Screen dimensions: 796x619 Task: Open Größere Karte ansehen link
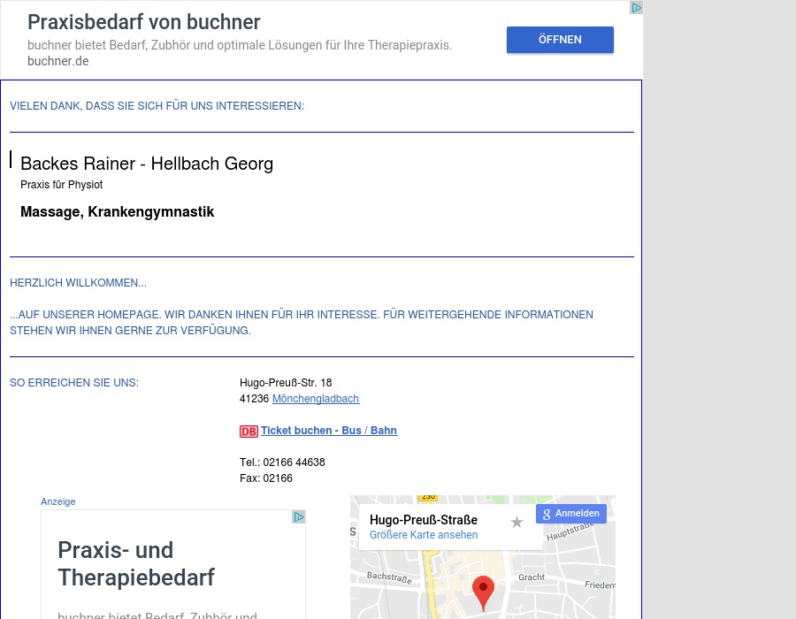tap(423, 535)
